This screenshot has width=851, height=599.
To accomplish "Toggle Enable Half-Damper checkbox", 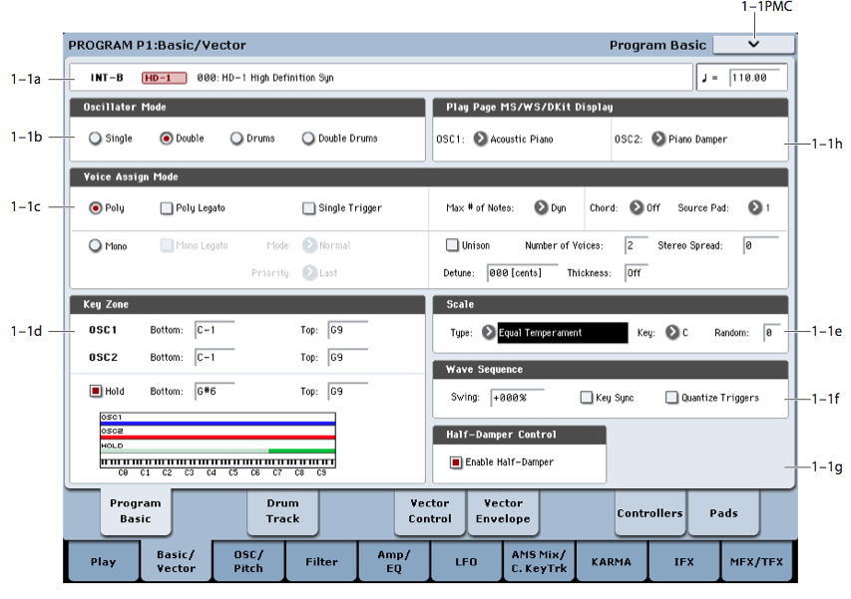I will coord(456,462).
